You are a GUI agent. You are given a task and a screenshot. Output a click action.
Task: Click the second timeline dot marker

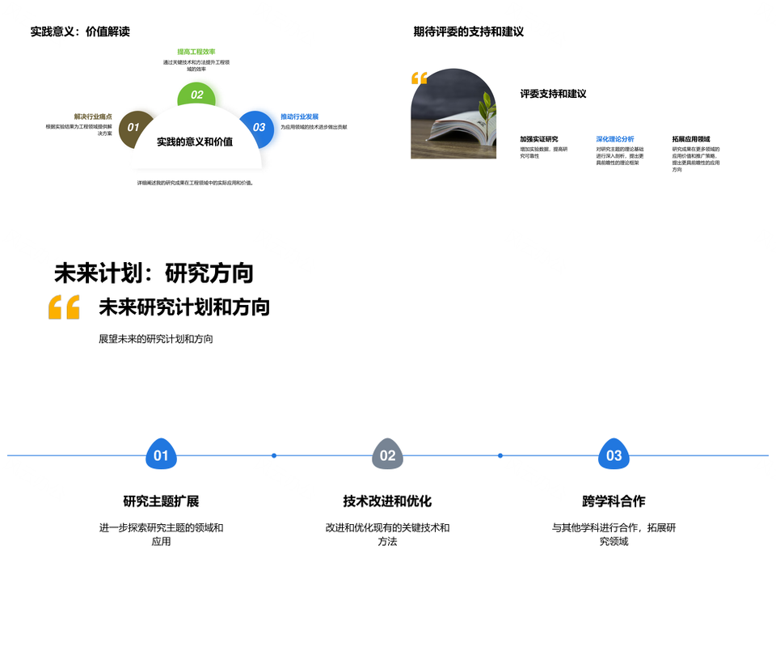[x=500, y=455]
